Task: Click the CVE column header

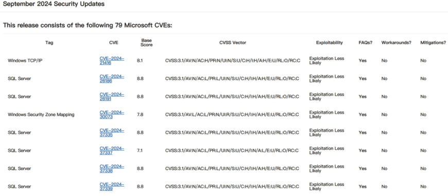Action: [113, 43]
